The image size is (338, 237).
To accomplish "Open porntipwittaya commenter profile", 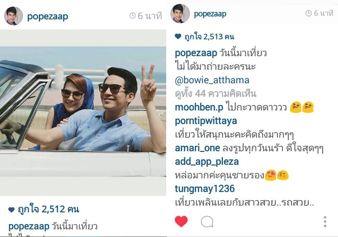I will point(206,121).
